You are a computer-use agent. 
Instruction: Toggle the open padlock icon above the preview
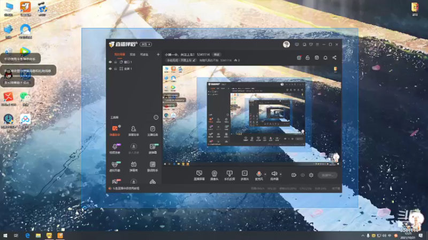(308, 58)
